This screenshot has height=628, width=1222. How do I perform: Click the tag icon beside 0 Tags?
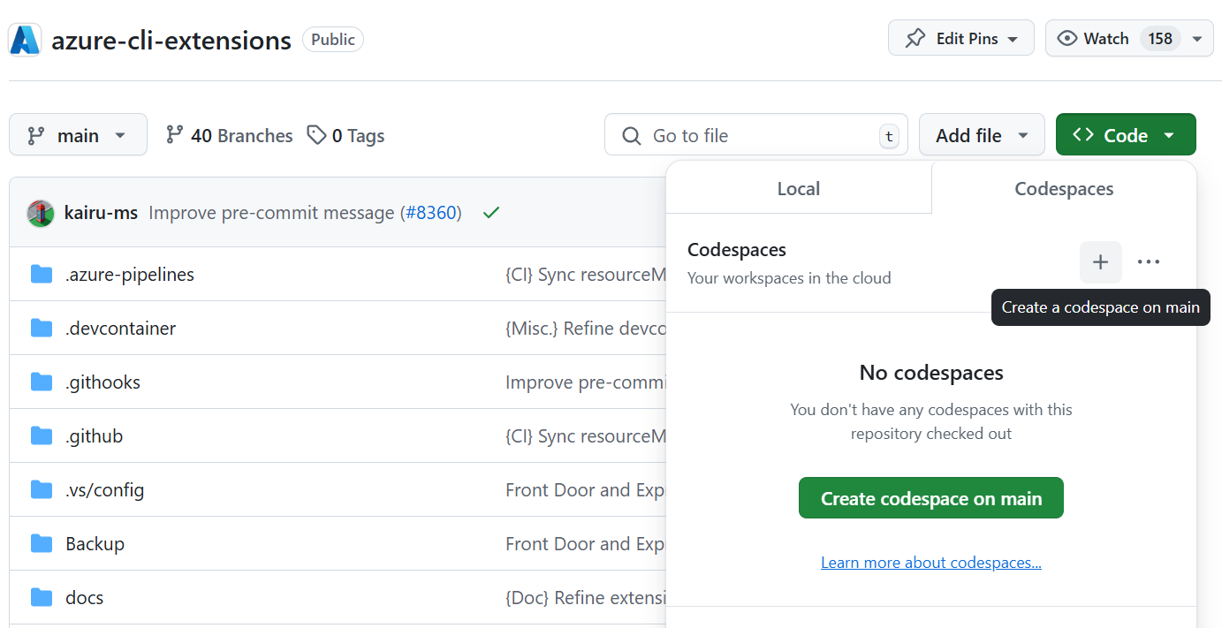pyautogui.click(x=316, y=135)
